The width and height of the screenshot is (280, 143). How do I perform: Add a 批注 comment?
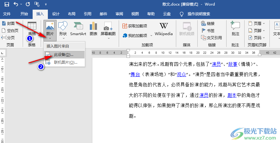click(x=235, y=29)
